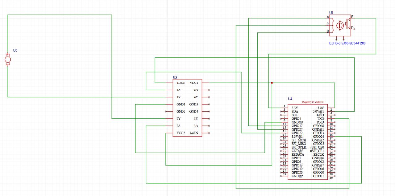This screenshot has width=395, height=196.
Task: Click the 2A pin label on U2
Action: 178,126
